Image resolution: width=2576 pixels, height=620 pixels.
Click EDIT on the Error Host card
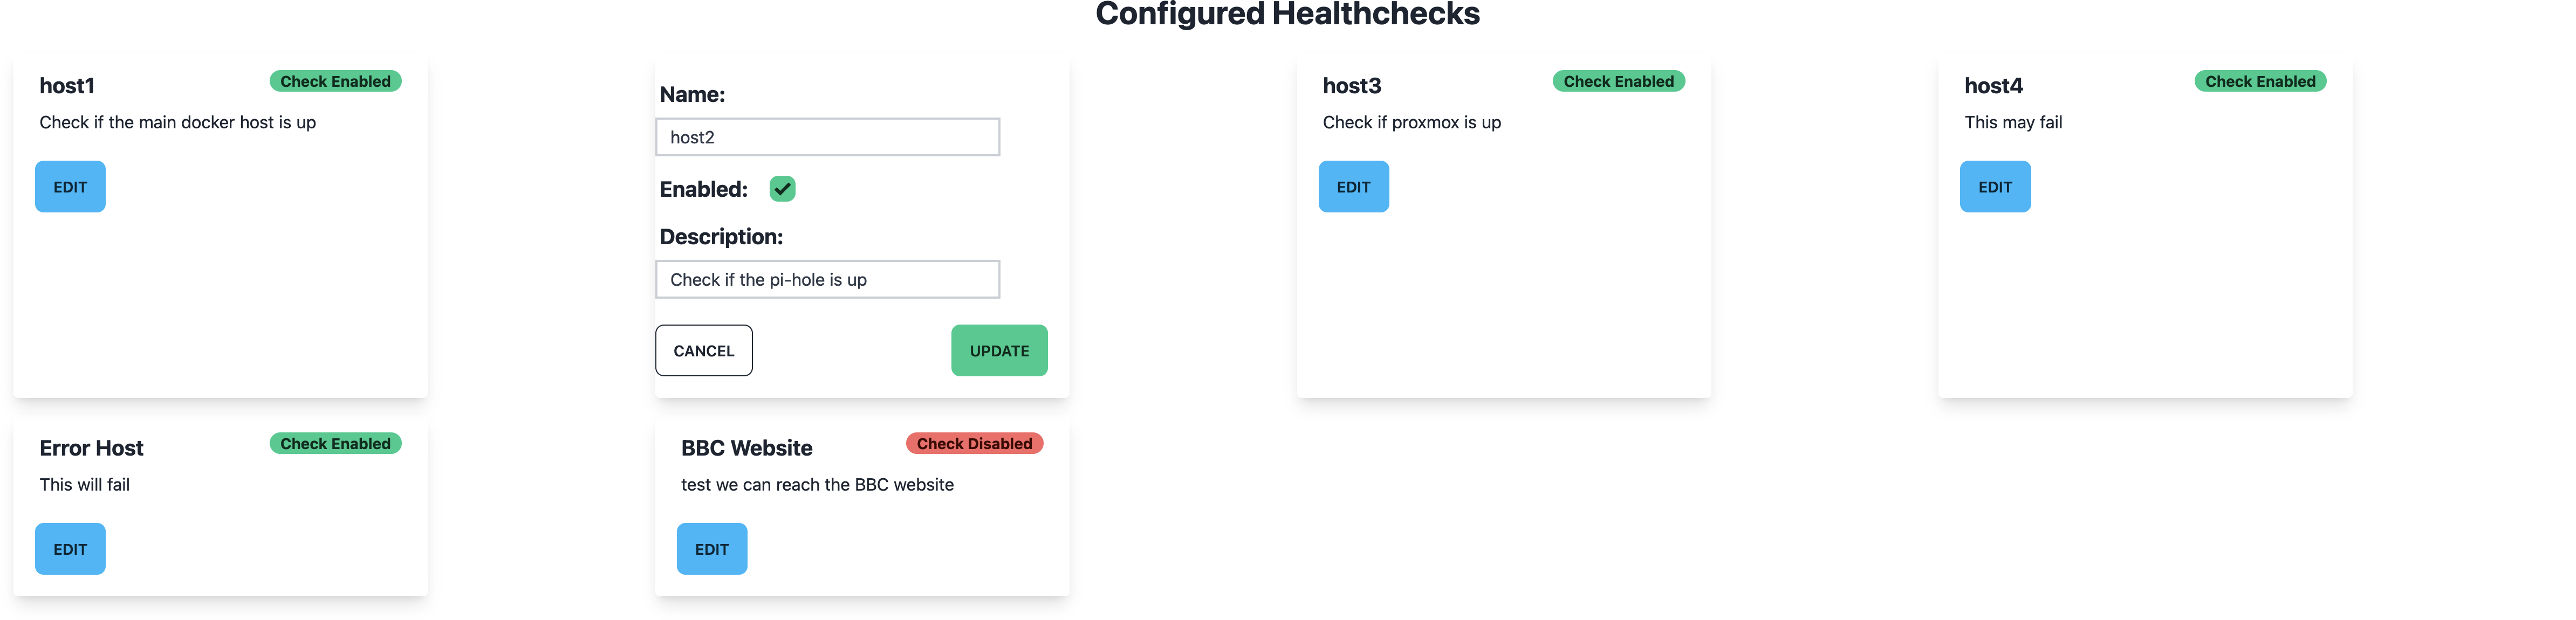click(x=69, y=548)
